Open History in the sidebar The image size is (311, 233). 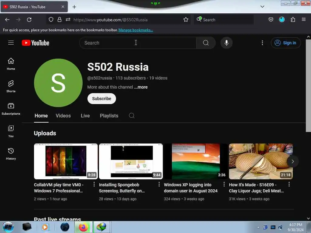coord(11,154)
